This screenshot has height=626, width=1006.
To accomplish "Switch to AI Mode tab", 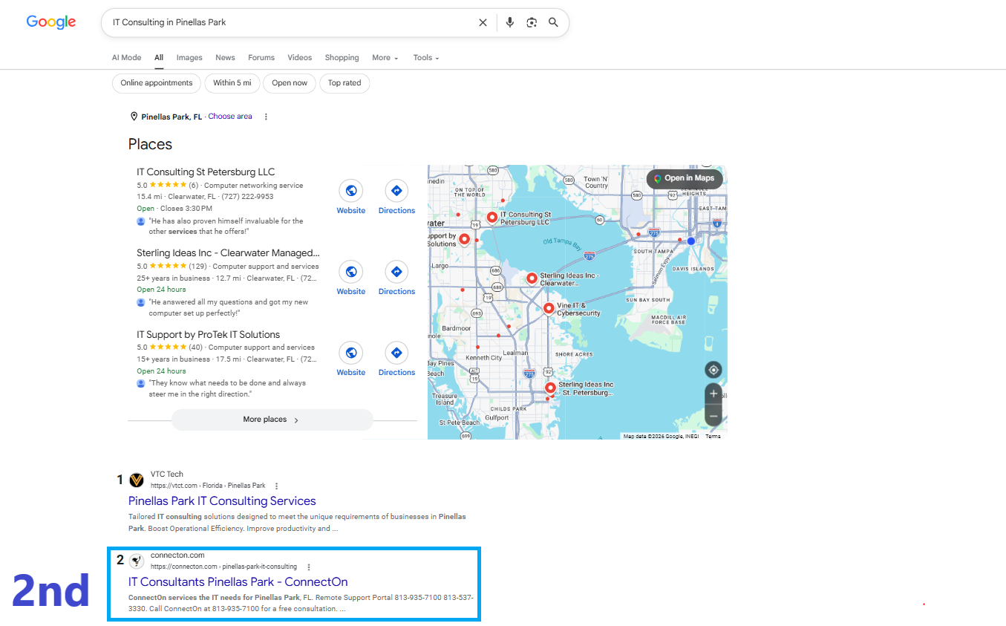I will [126, 58].
